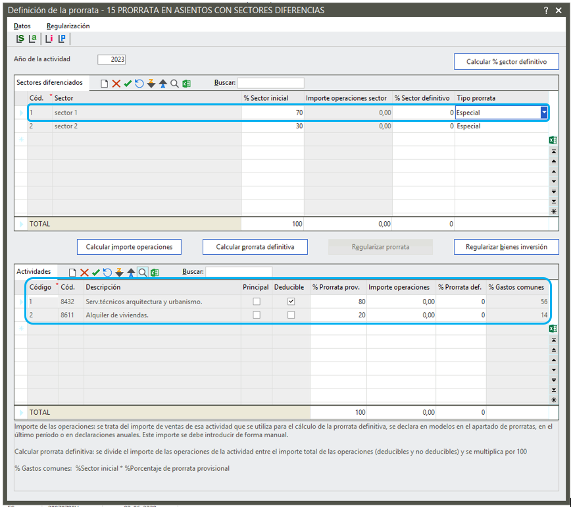The height and width of the screenshot is (507, 571).
Task: Click the green 'S' listing toolbar icon
Action: click(x=20, y=39)
